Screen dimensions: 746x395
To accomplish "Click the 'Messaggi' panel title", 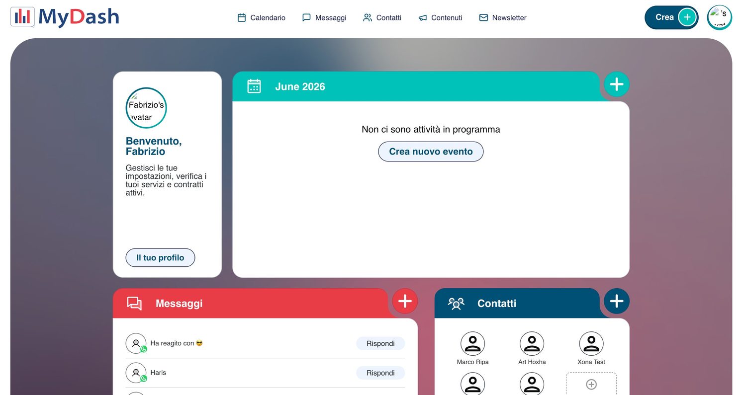I will click(179, 303).
